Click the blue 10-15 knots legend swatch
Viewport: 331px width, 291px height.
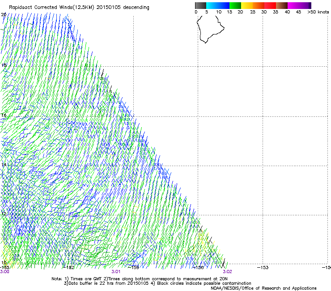click(224, 5)
